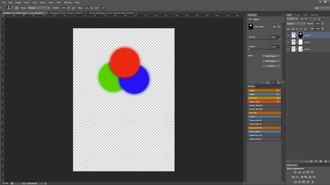This screenshot has height=185, width=330.
Task: Open the brush Flow slider arrow
Action: tap(91, 8)
